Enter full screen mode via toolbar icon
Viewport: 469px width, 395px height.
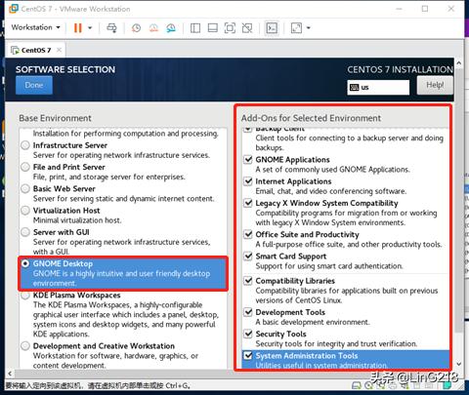click(230, 28)
